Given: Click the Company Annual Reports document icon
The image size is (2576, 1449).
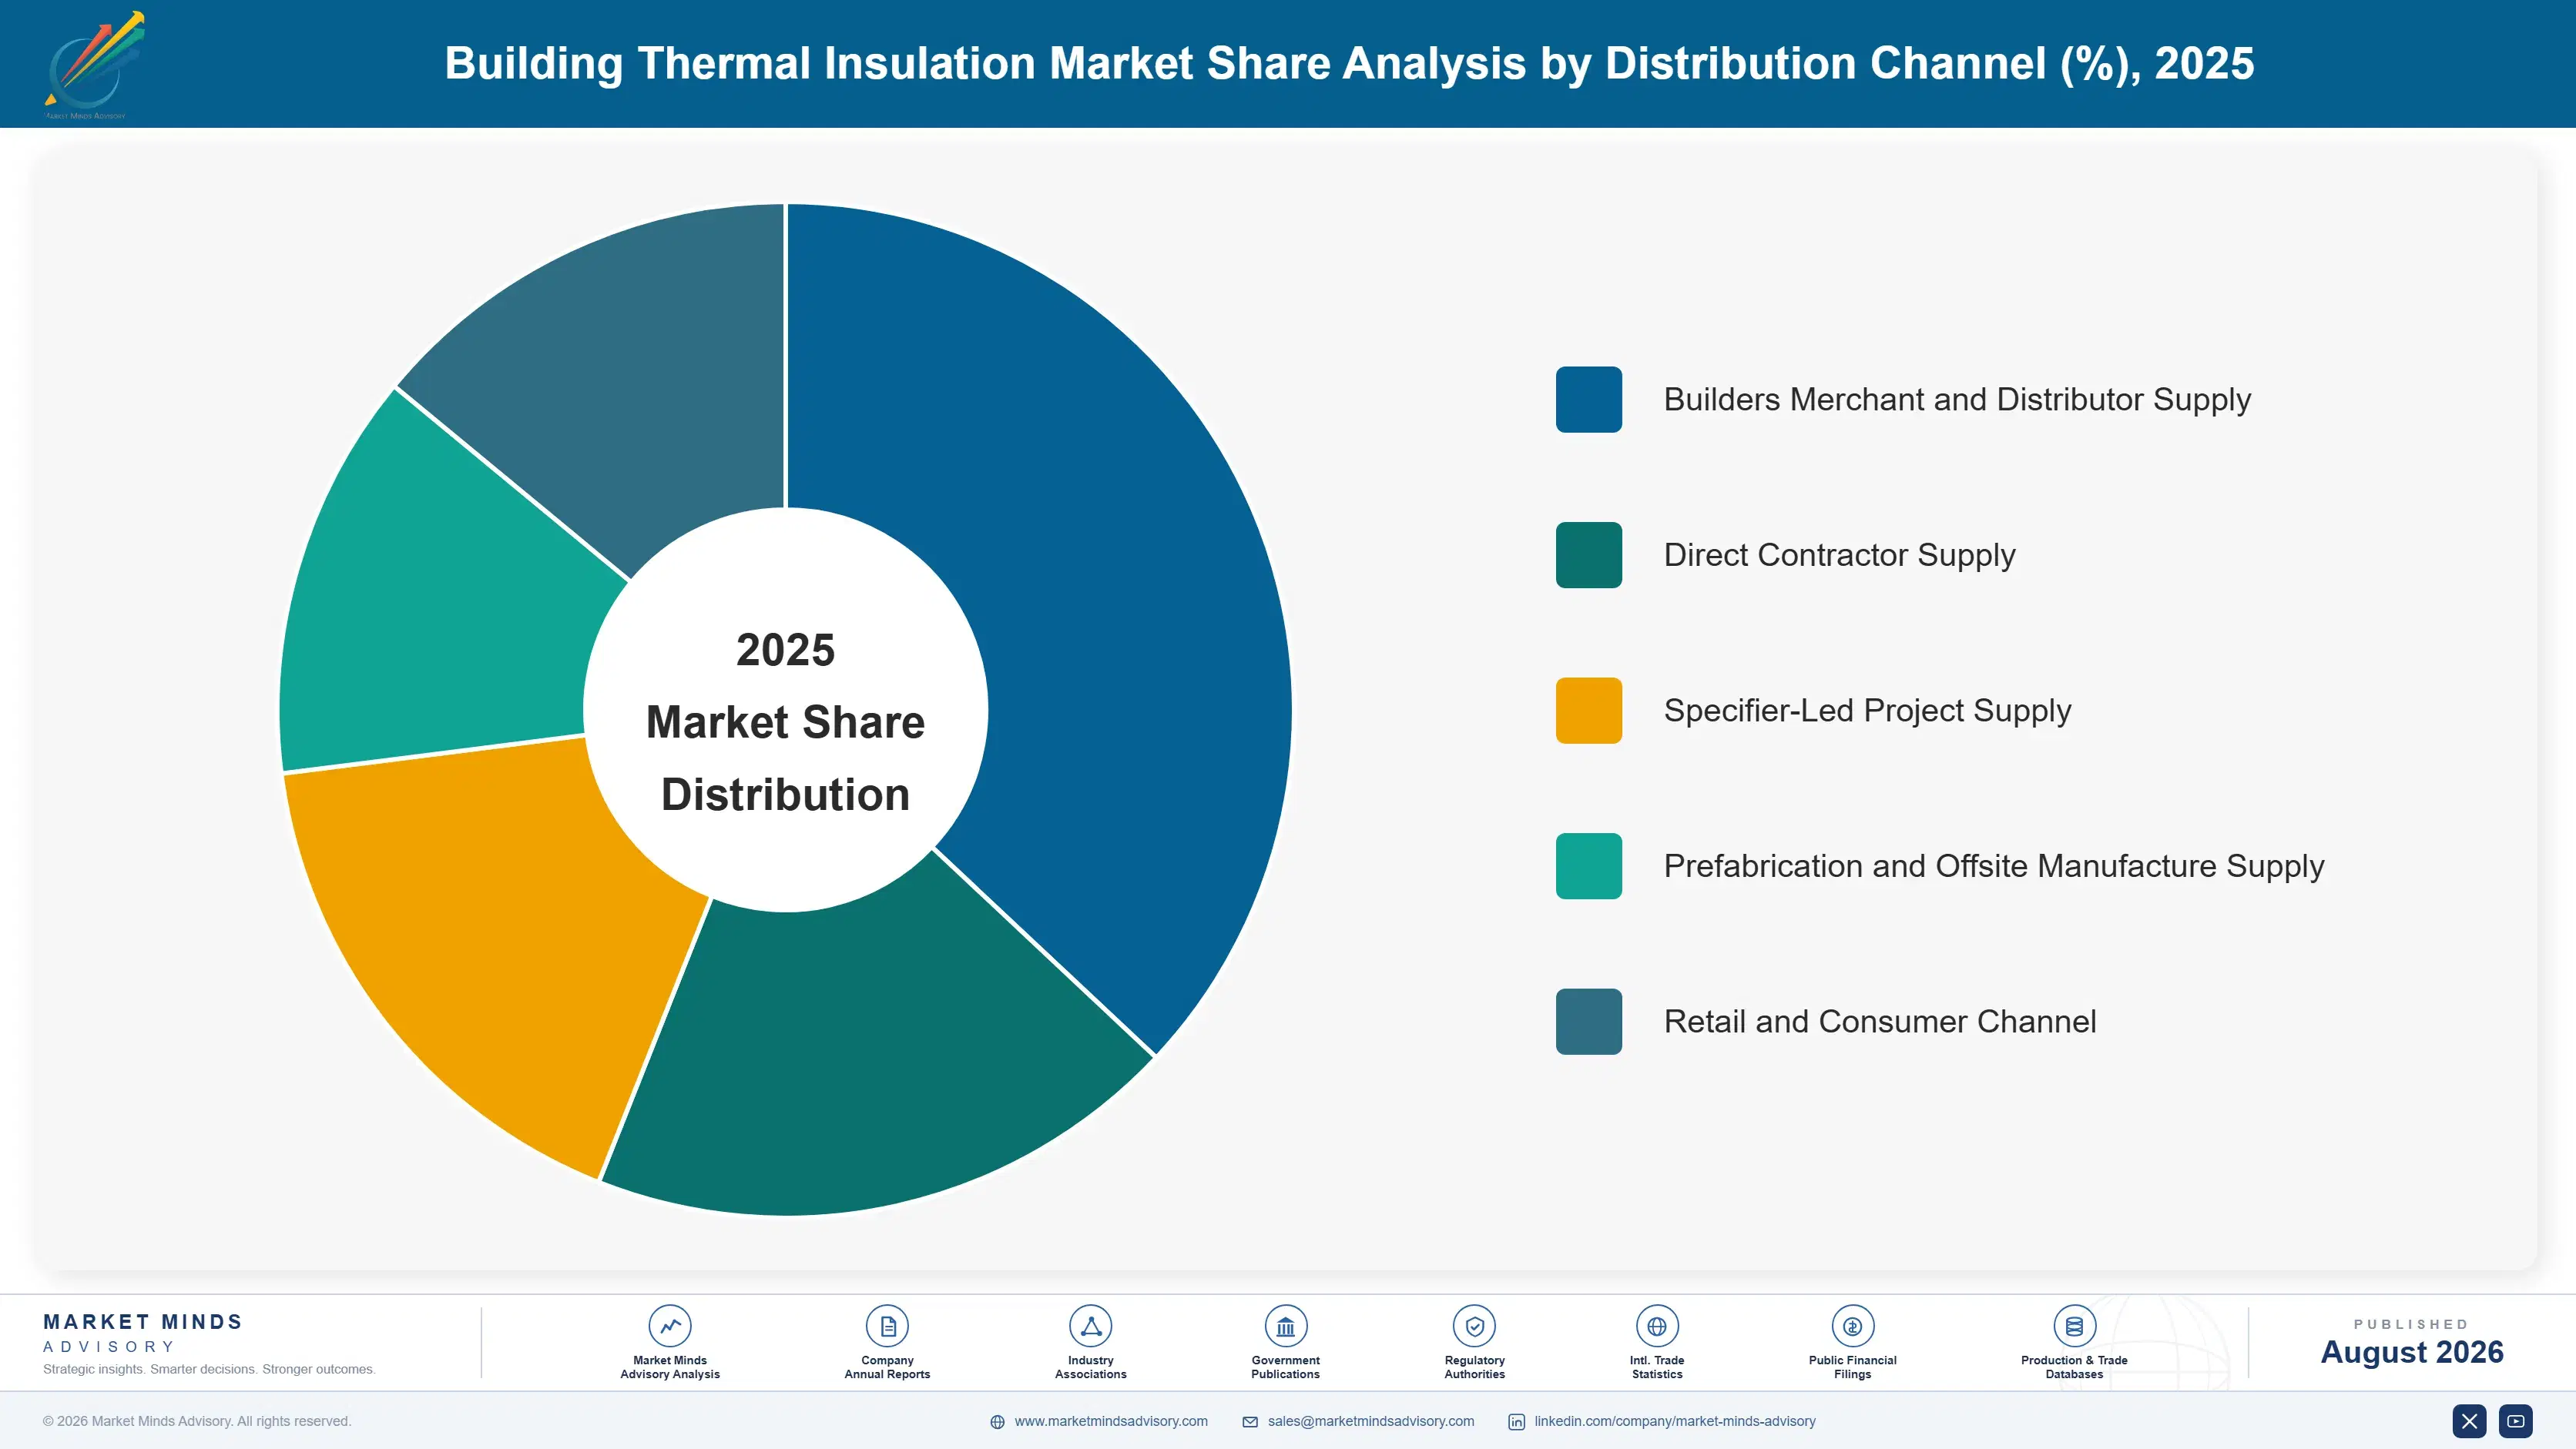Looking at the screenshot, I should coord(887,1326).
